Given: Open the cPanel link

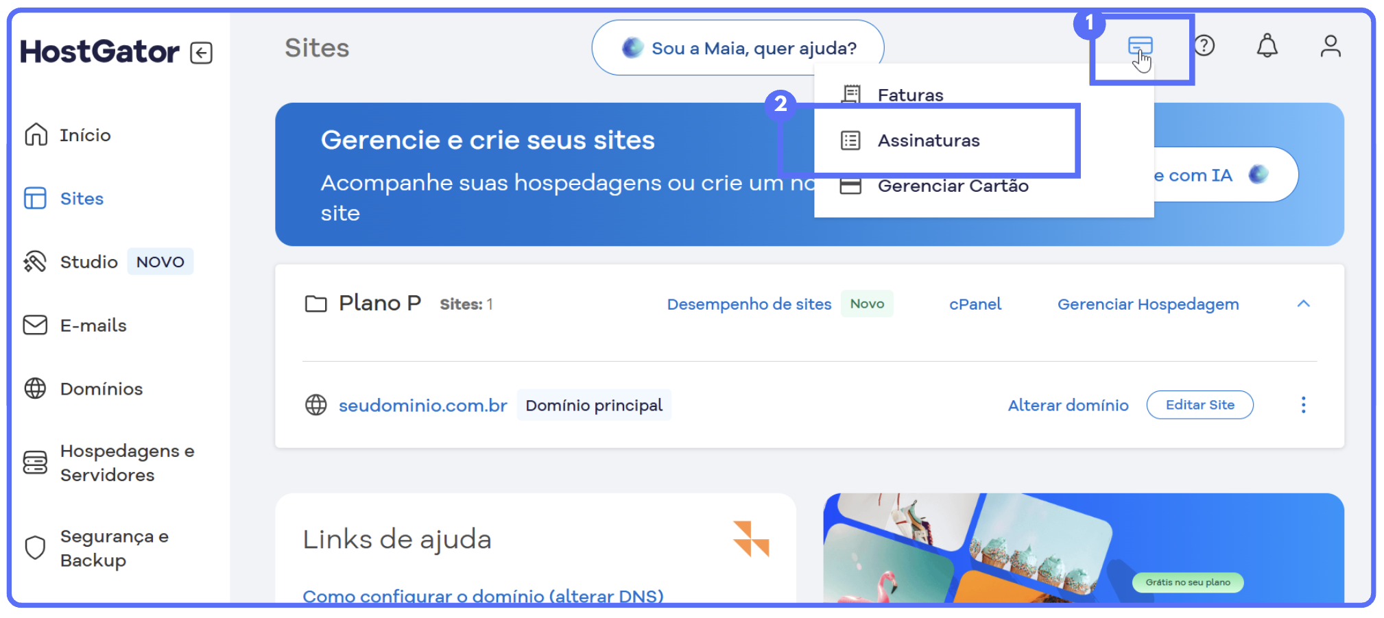Looking at the screenshot, I should pyautogui.click(x=975, y=304).
